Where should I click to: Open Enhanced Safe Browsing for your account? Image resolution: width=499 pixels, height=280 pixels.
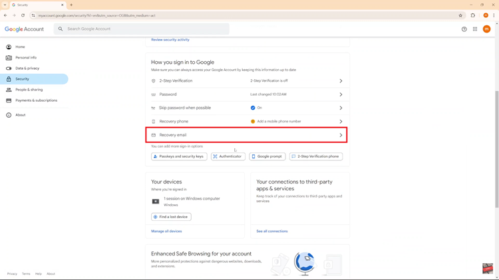coord(201,253)
